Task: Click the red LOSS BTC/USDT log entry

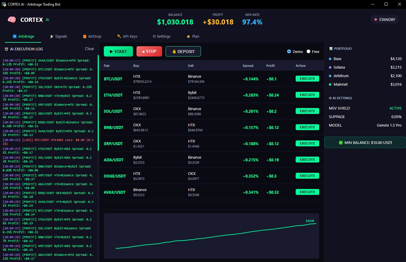Action: point(48,142)
